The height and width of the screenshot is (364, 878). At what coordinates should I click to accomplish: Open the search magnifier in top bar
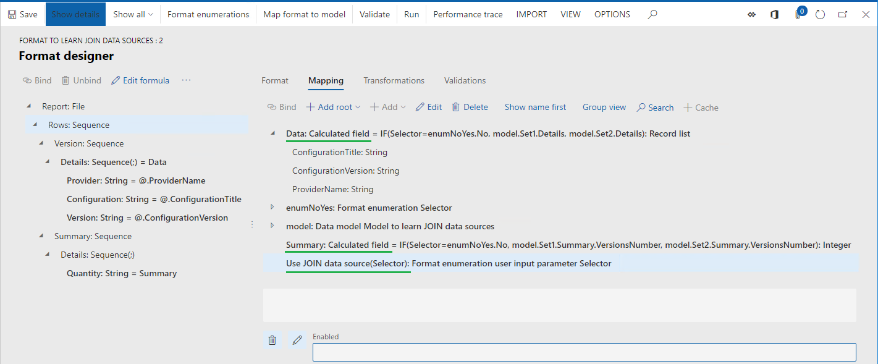[x=652, y=14]
